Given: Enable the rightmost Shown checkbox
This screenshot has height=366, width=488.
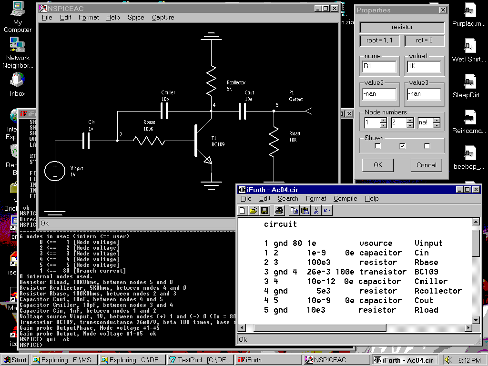Looking at the screenshot, I should 427,145.
